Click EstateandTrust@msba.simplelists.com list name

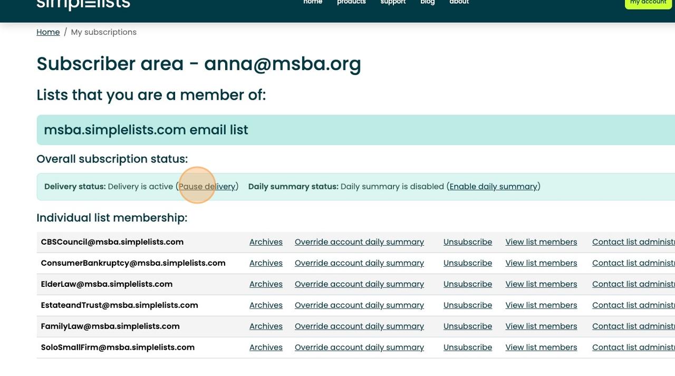[x=119, y=305]
